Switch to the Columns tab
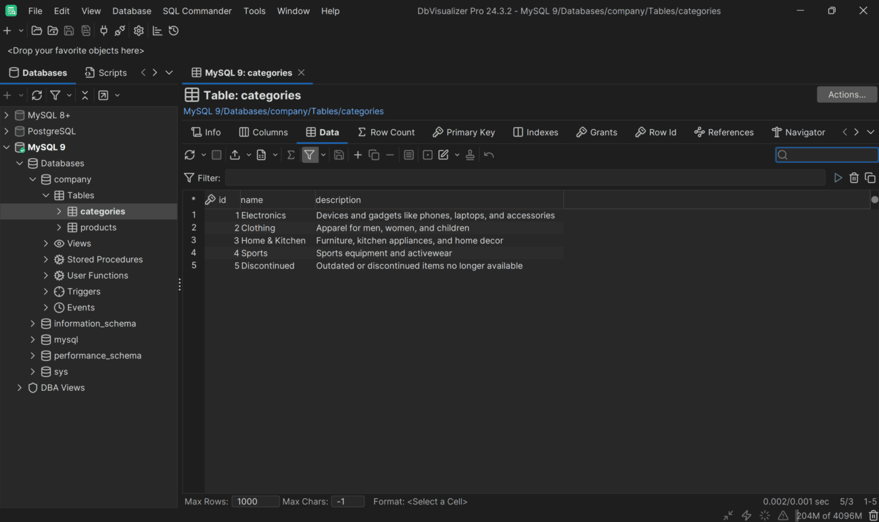Screen dimensions: 879x522 pos(263,132)
